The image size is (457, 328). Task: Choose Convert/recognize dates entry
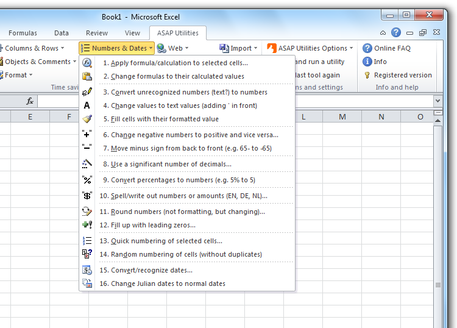pyautogui.click(x=187, y=270)
